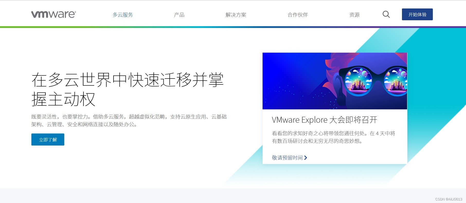Click the paragraph starting 既要灵活性
The width and height of the screenshot is (466, 203).
point(129,121)
